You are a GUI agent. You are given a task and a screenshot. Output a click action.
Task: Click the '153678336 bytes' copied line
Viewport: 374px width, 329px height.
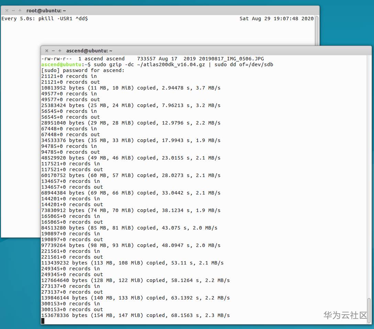[x=135, y=315]
